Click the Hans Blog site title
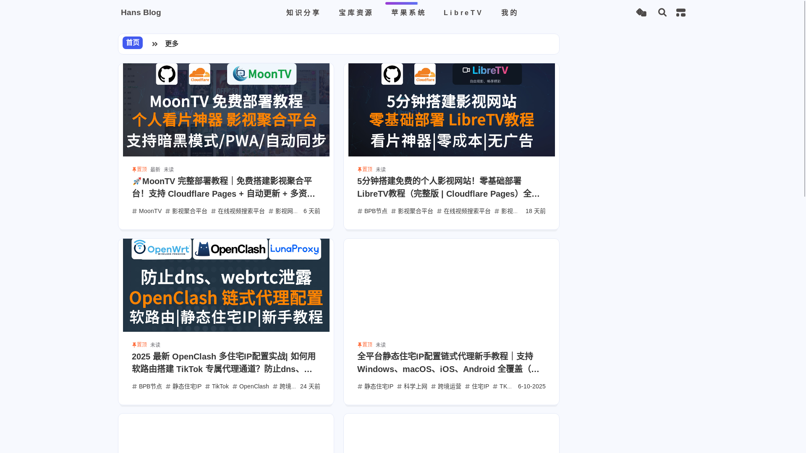This screenshot has width=806, height=453. click(x=141, y=13)
